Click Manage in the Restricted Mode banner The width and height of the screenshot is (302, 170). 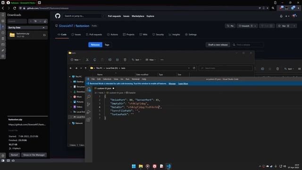coord(172,84)
